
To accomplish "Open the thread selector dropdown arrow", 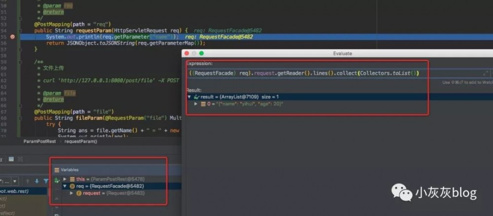I will click(x=15, y=181).
